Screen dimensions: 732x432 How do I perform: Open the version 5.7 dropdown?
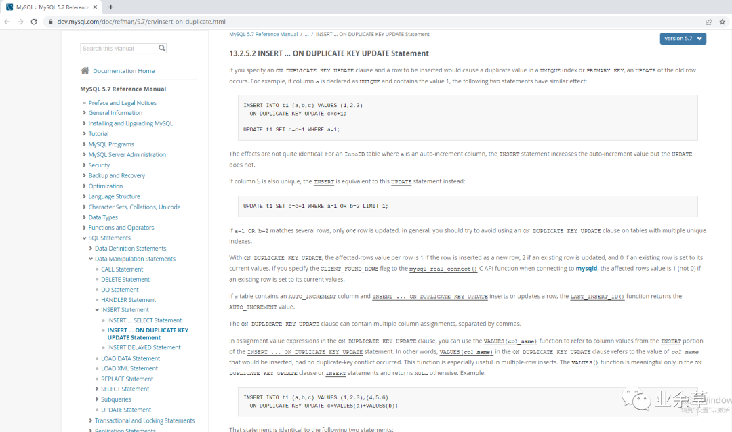click(683, 38)
